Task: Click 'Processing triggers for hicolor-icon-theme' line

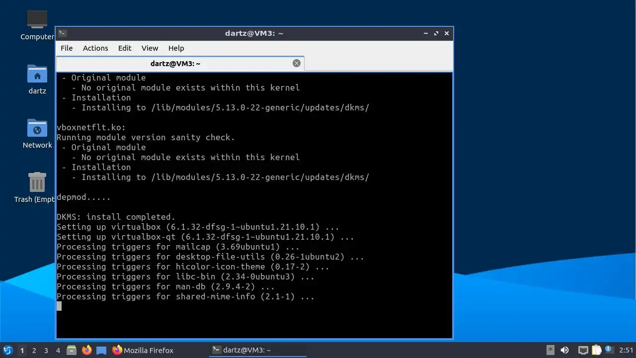Action: click(x=193, y=267)
